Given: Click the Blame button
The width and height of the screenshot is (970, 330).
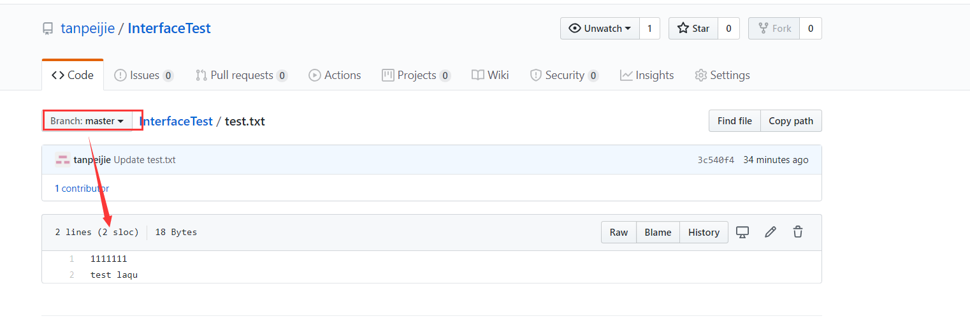Looking at the screenshot, I should point(658,233).
